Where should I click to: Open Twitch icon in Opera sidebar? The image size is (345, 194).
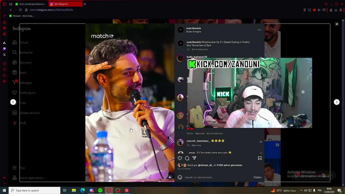[4, 49]
